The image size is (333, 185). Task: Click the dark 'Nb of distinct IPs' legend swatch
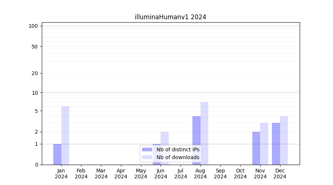pos(147,149)
